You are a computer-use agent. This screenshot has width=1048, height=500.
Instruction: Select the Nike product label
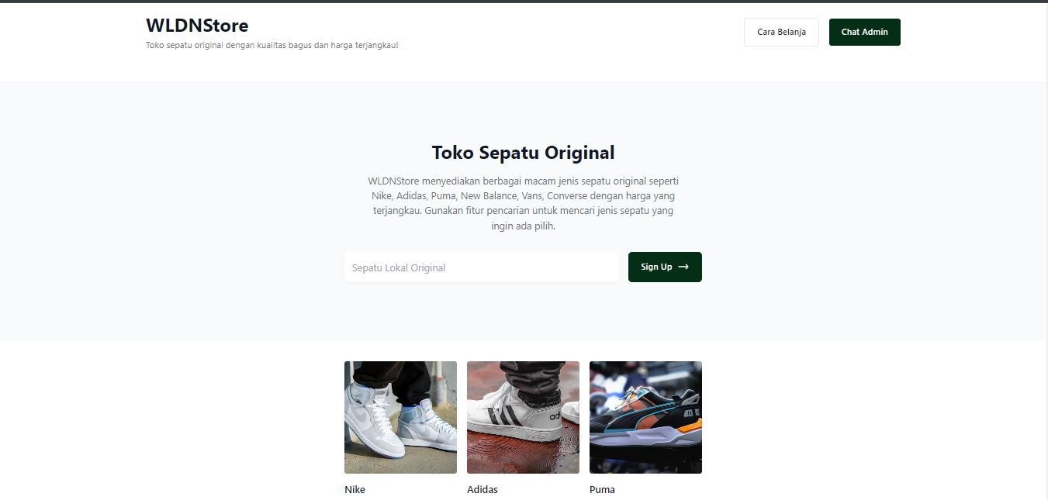[x=355, y=490]
